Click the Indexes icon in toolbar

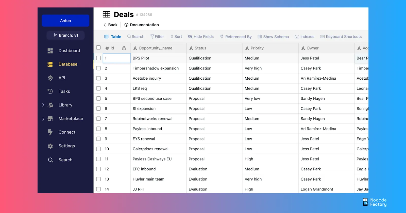click(x=297, y=37)
